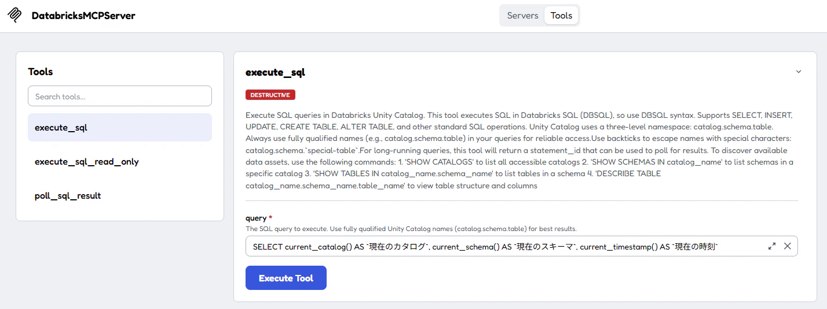Switch to the Servers tab
This screenshot has width=827, height=309.
522,16
